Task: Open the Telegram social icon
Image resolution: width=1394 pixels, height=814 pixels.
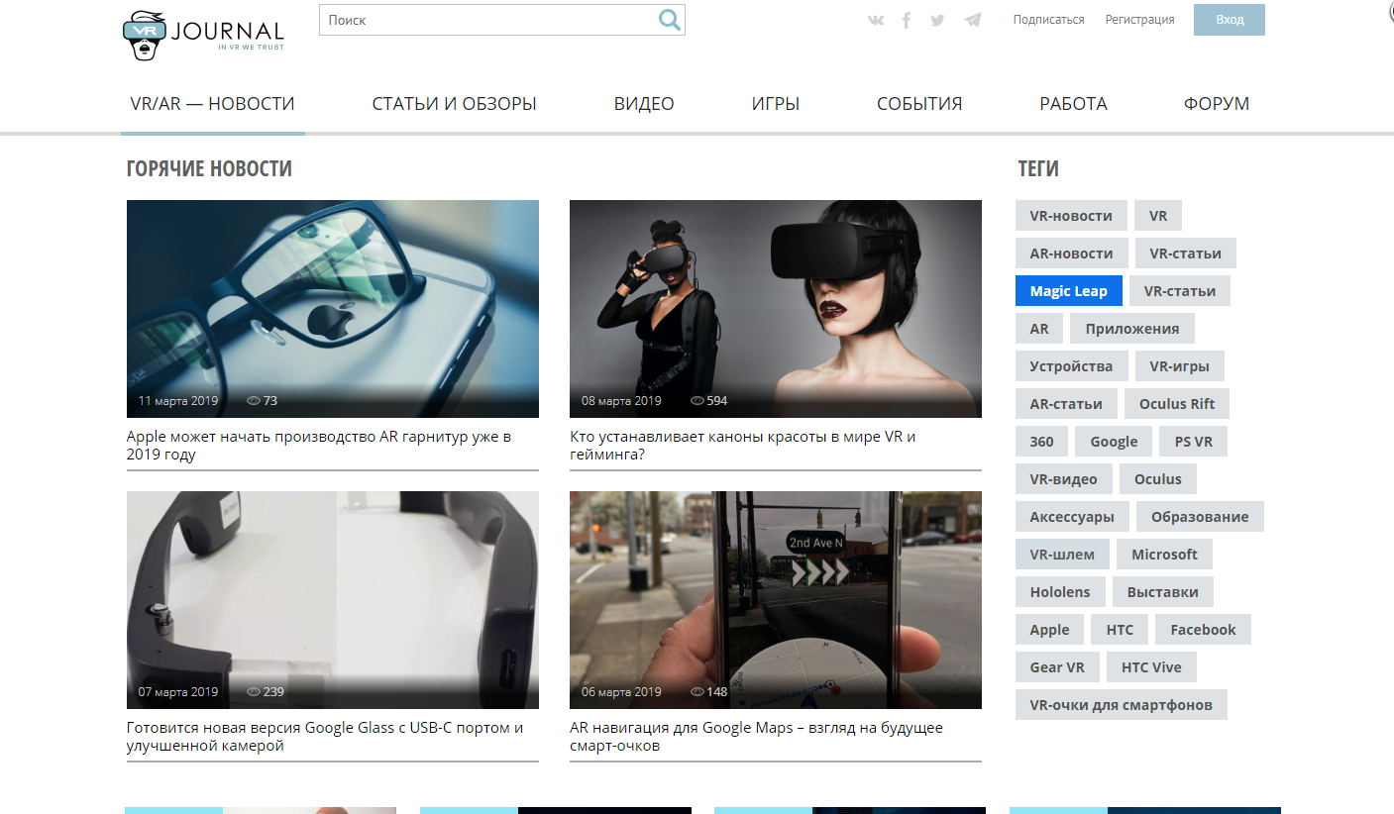Action: [x=973, y=20]
